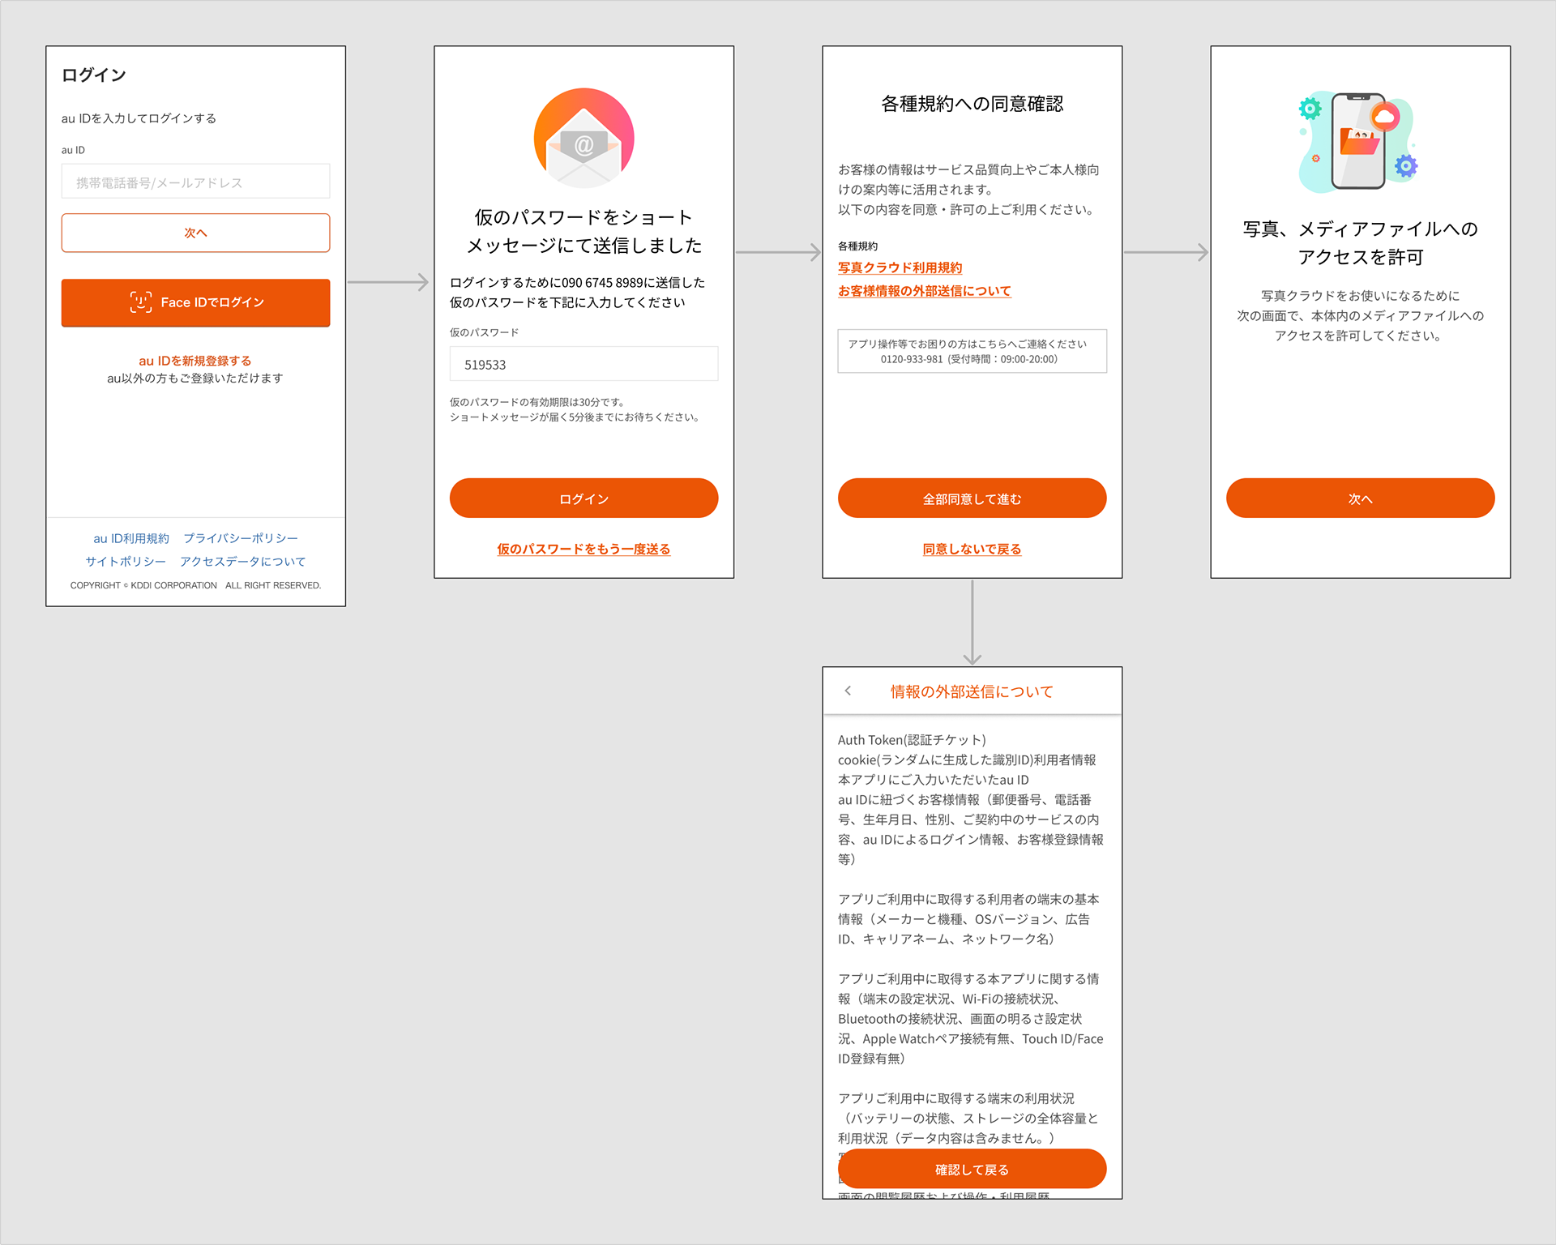Open 写真クラウド利用規約 link
The image size is (1556, 1245).
(x=900, y=267)
